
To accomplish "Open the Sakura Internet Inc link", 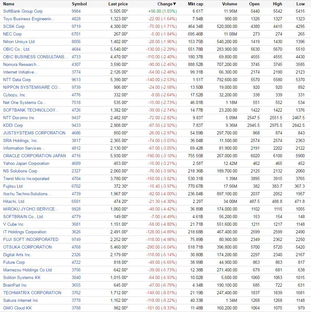I will tap(21, 301).
